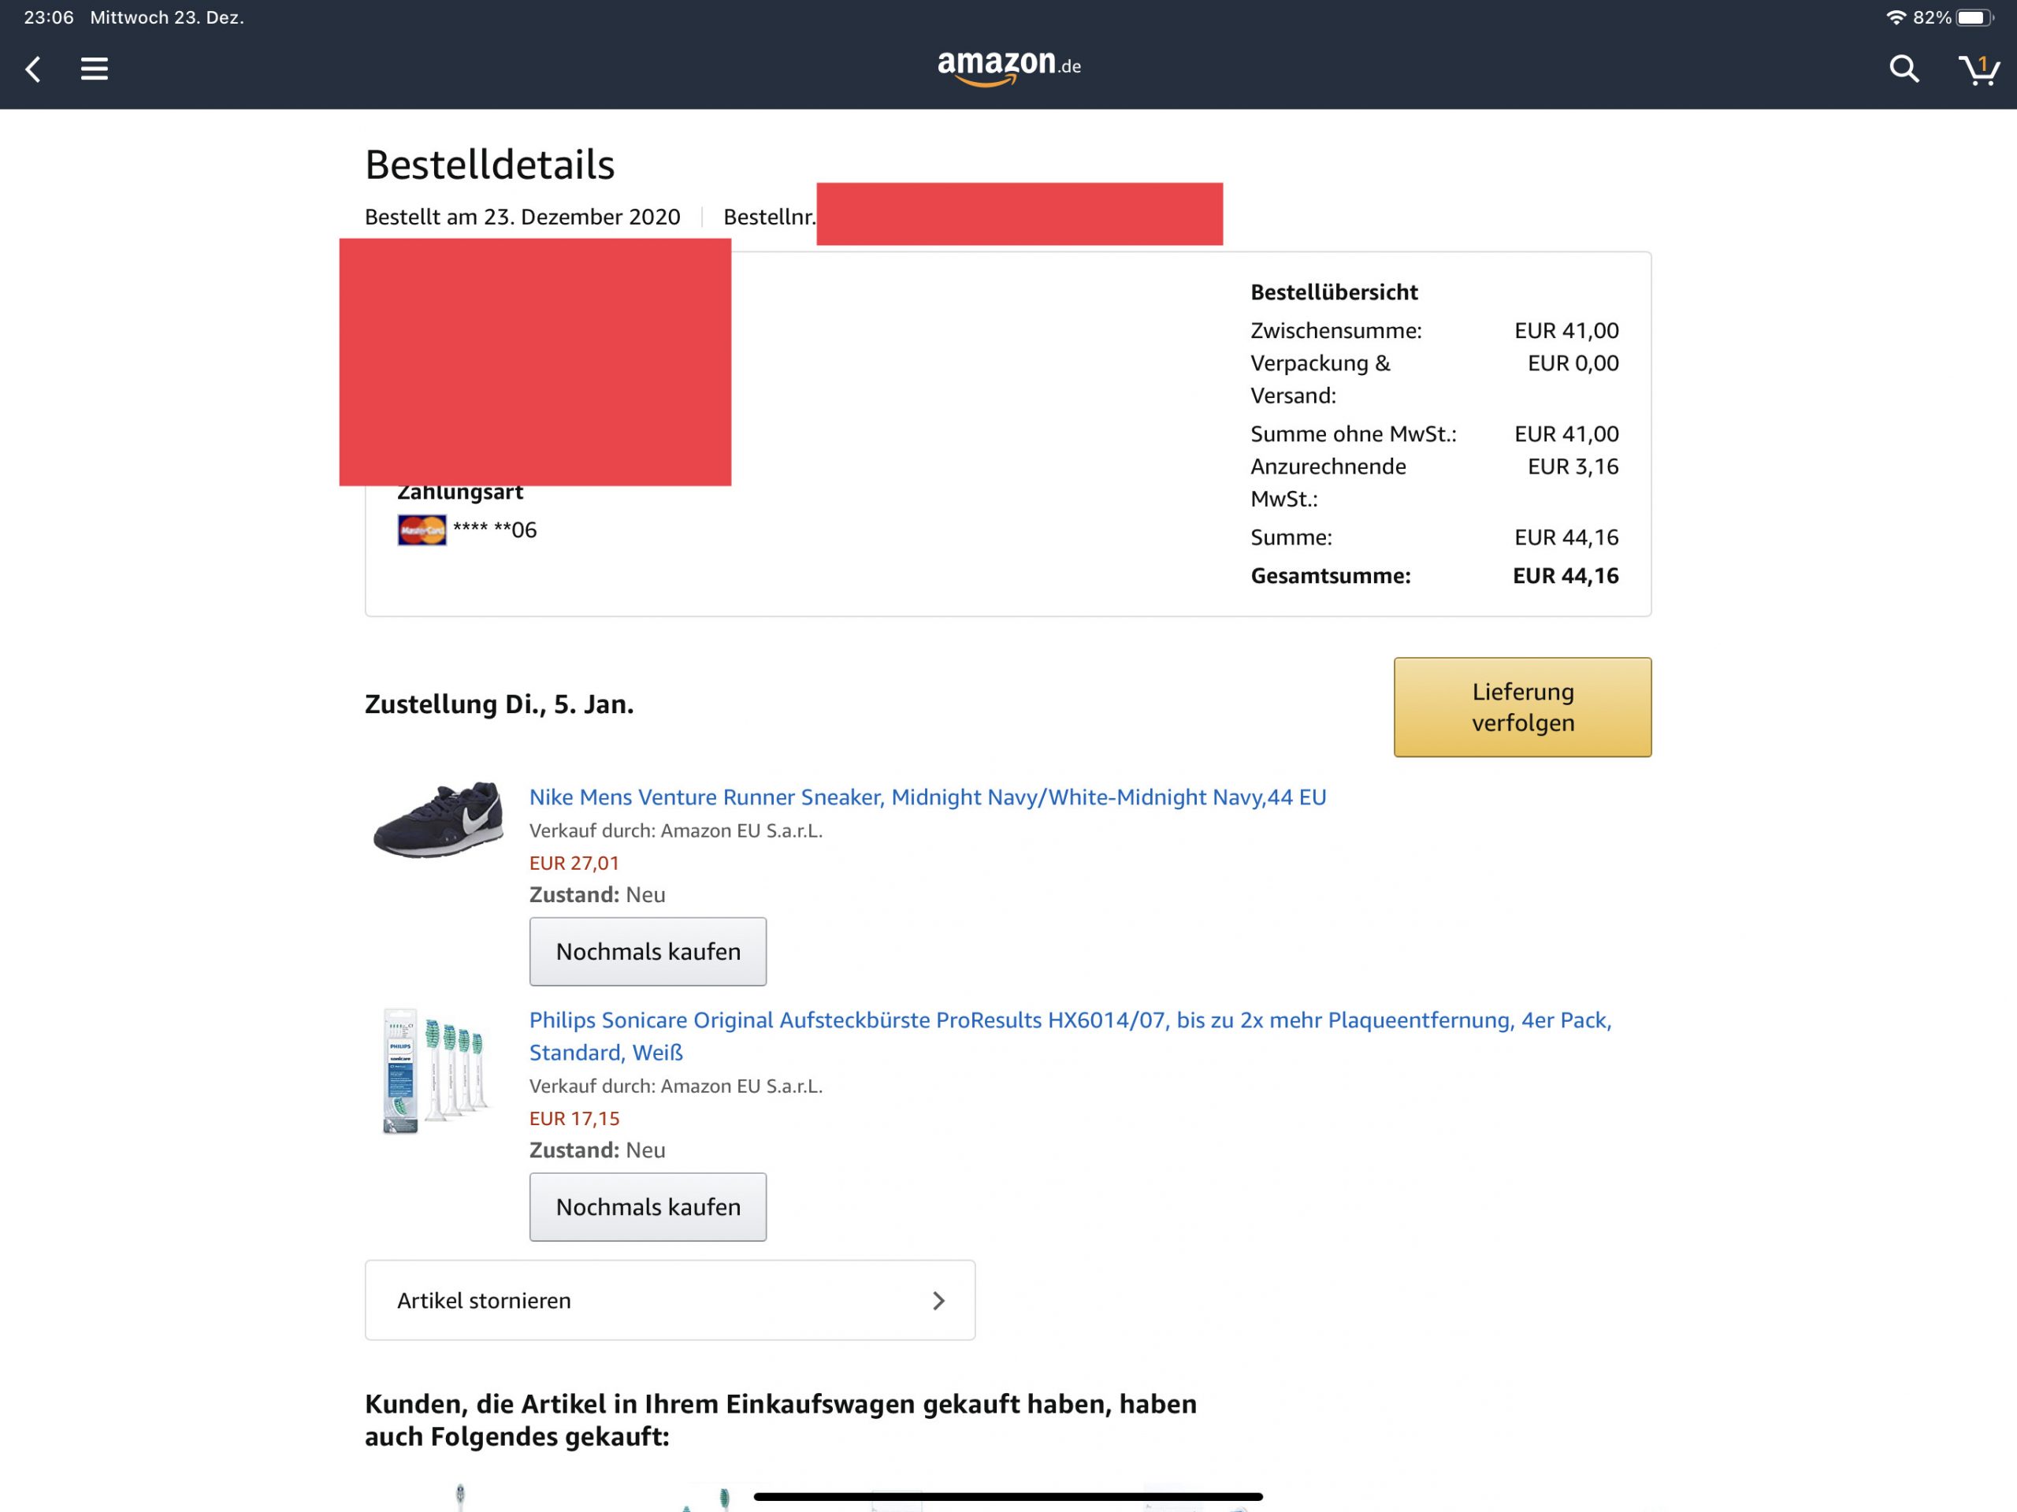
Task: Tap the back arrow icon
Action: coord(34,69)
